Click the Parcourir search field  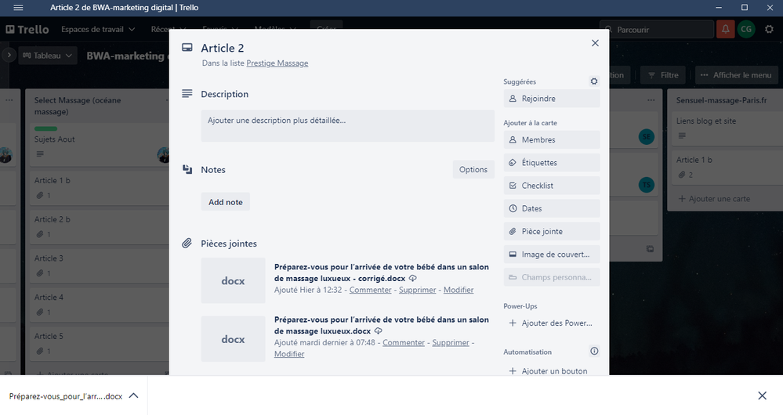657,30
